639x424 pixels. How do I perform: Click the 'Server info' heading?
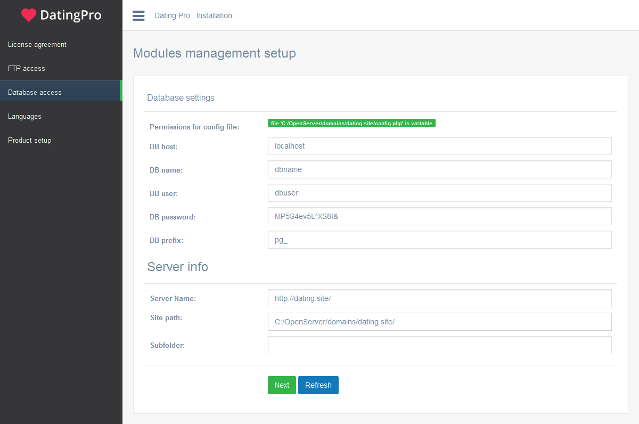(177, 267)
